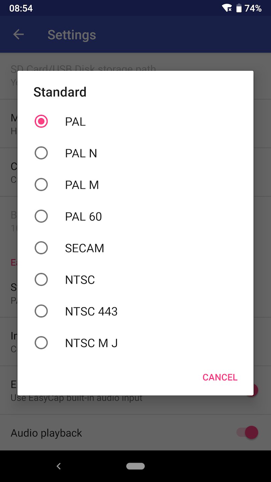Click the PAL 60 label text
Viewport: 271px width, 482px height.
[83, 217]
